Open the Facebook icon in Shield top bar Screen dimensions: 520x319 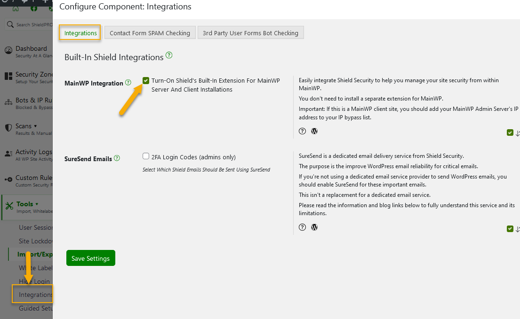pos(34,8)
